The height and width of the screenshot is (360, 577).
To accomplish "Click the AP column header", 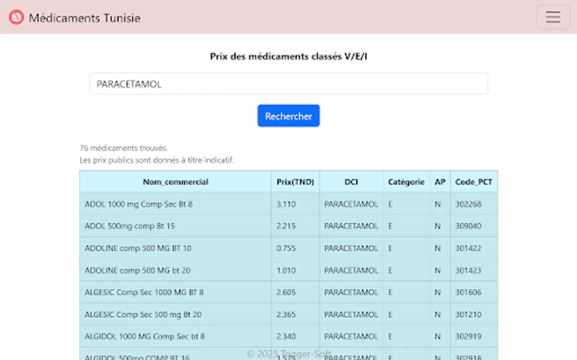I will pyautogui.click(x=440, y=182).
